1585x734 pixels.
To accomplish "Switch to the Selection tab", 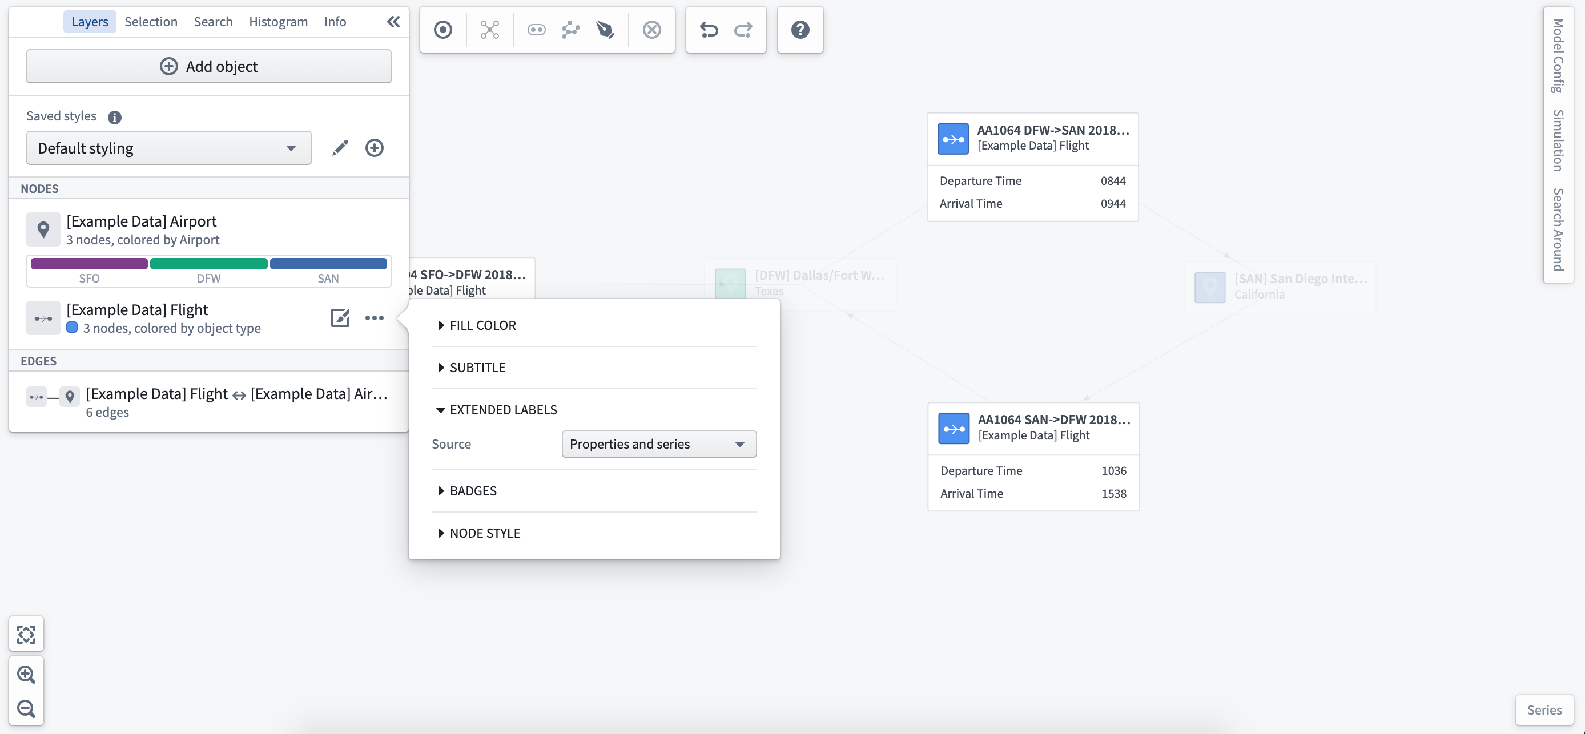I will click(x=151, y=21).
